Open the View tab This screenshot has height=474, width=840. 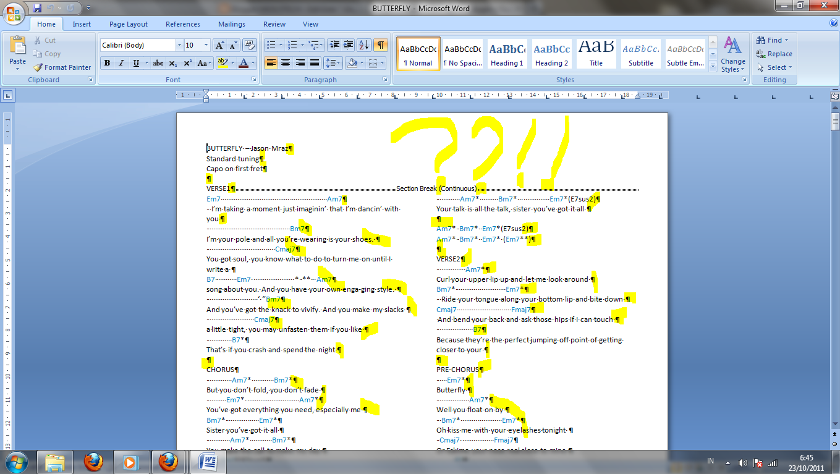311,24
